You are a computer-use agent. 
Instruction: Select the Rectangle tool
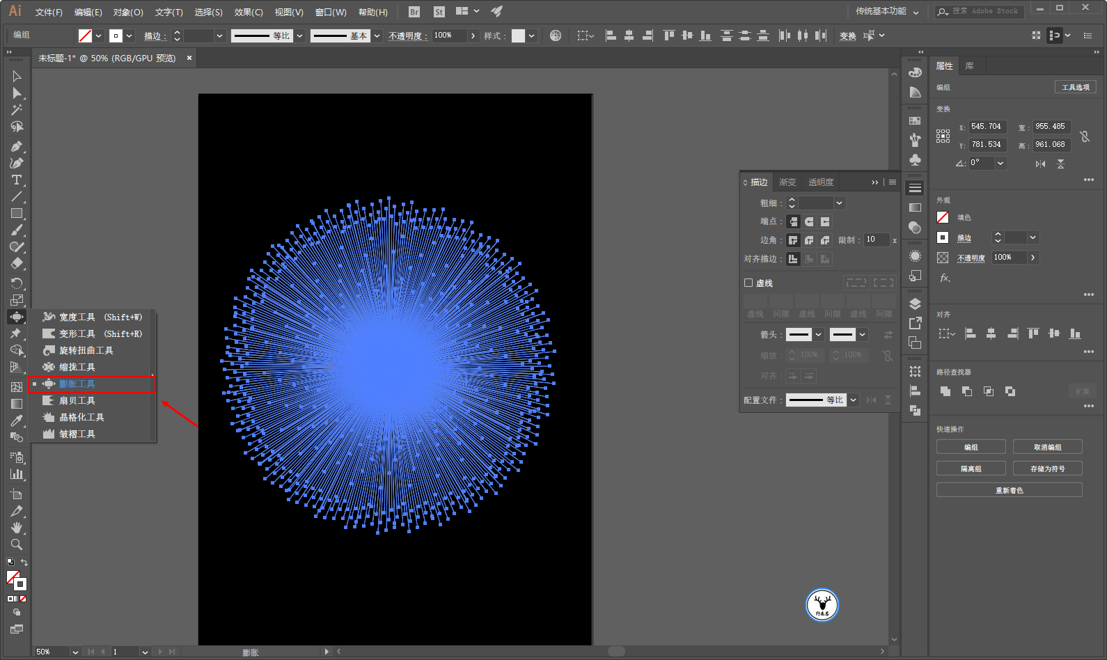pos(17,213)
